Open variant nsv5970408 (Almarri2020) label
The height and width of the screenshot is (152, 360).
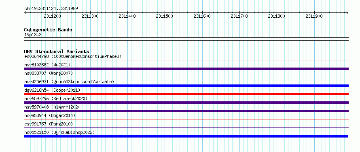click(x=53, y=107)
